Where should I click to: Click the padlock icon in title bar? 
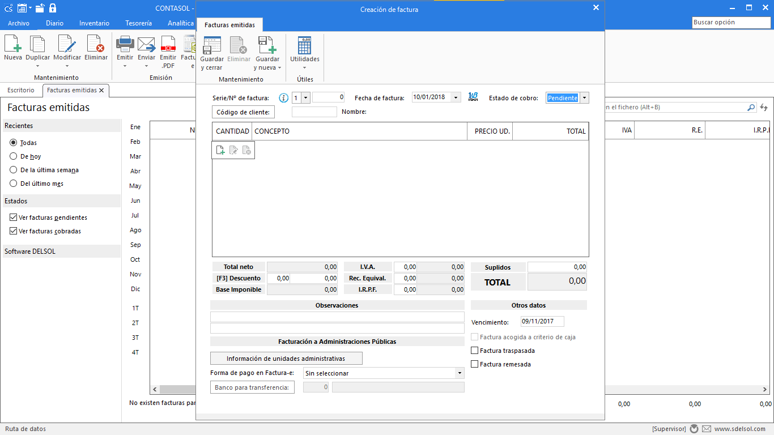click(x=53, y=8)
